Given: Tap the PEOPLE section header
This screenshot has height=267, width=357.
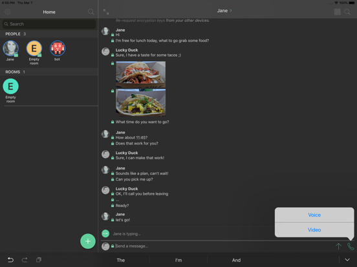Looking at the screenshot, I should pos(49,34).
